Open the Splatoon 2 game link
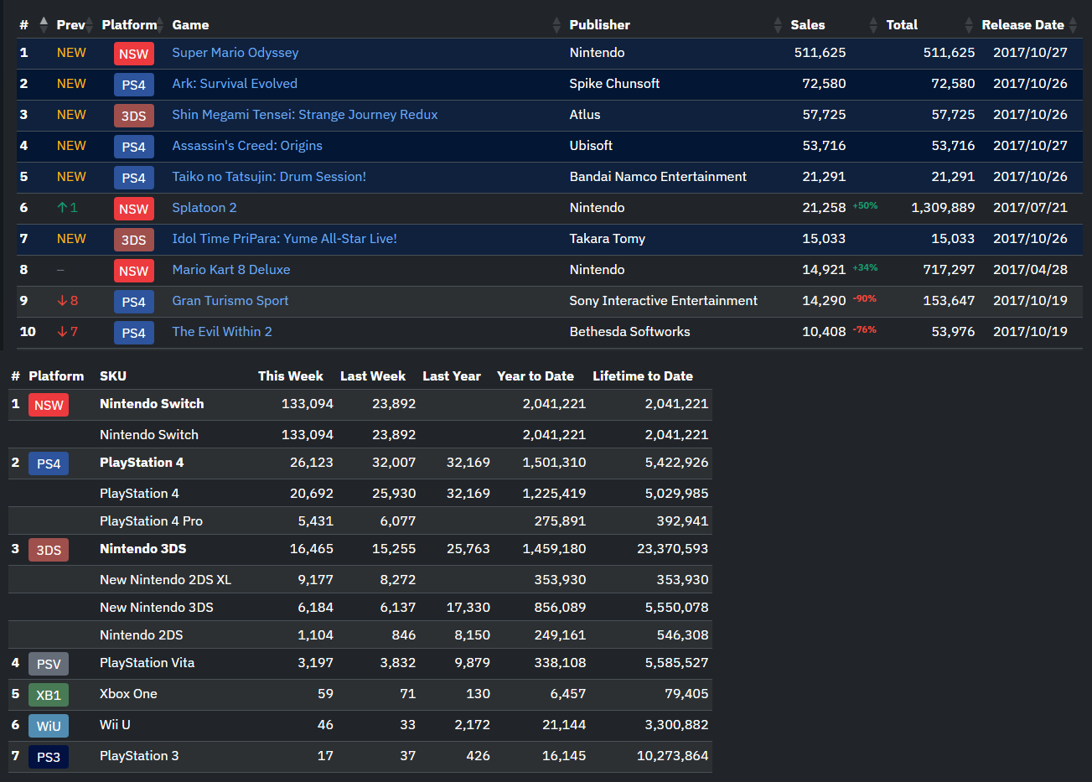This screenshot has height=782, width=1092. click(x=204, y=208)
